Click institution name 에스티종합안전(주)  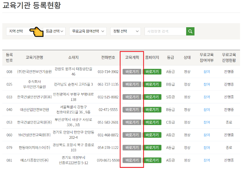coord(34,160)
